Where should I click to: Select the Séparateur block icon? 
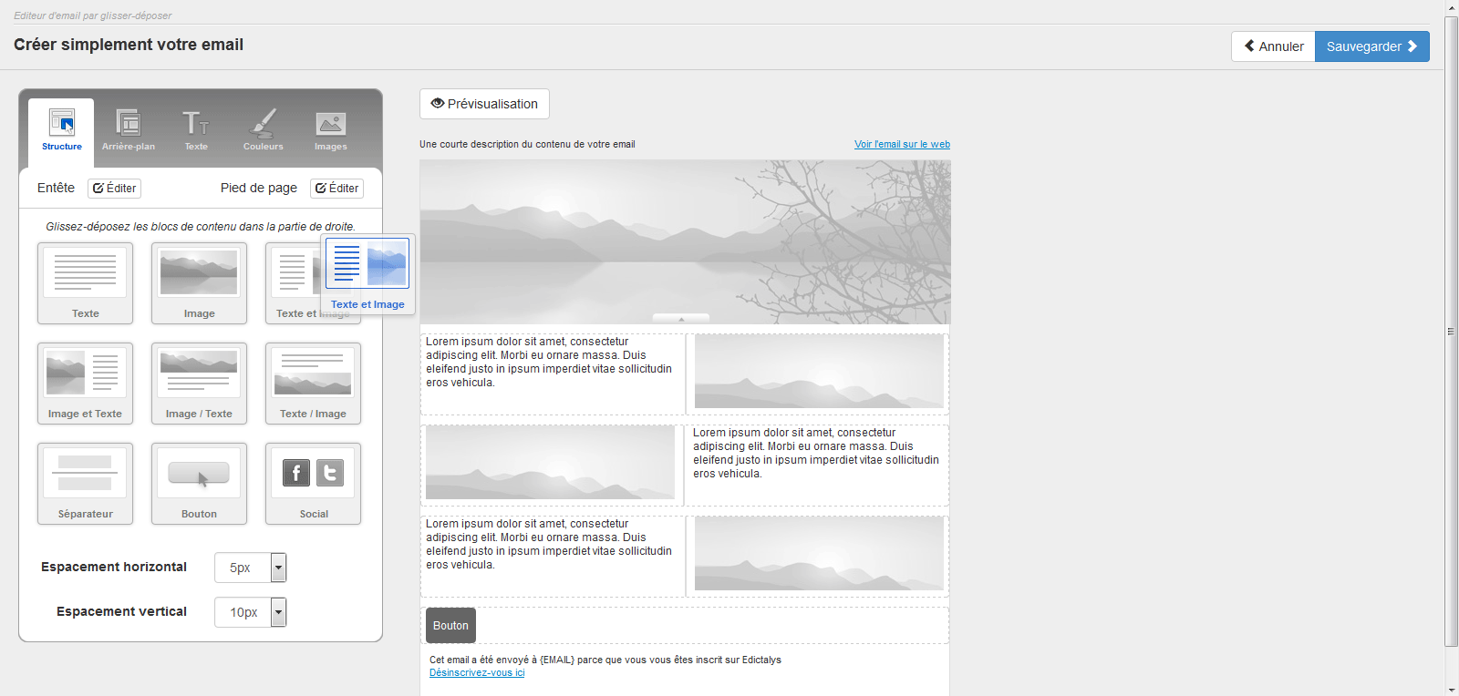tap(85, 483)
